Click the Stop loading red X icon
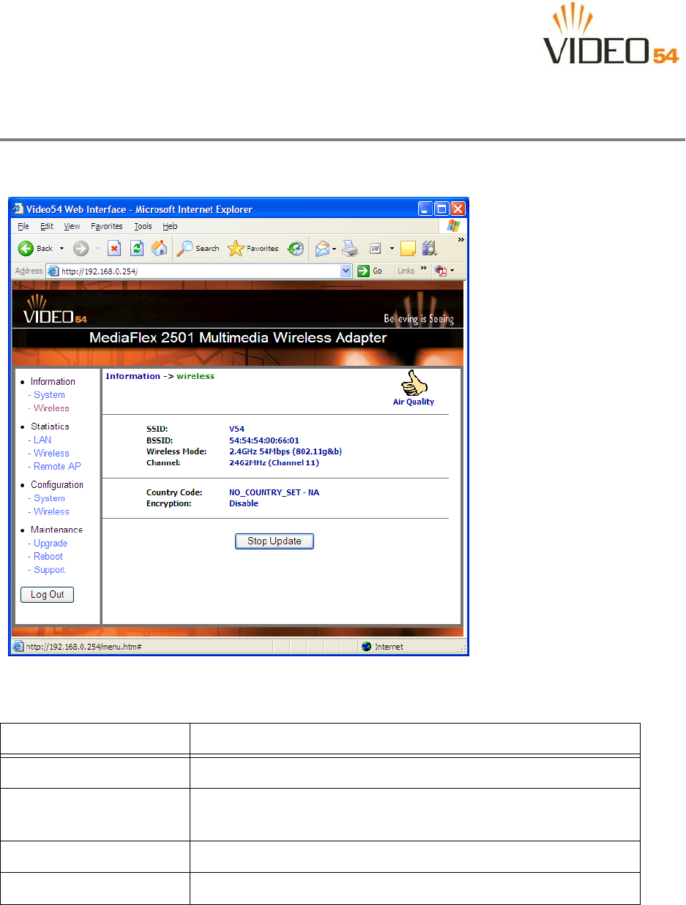Screen dimensions: 686x905 click(114, 248)
